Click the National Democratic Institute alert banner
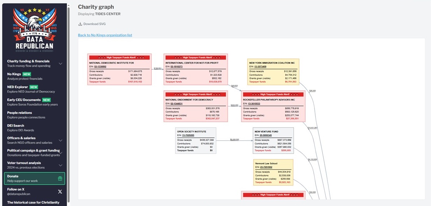This screenshot has height=206, width=431. 119,57
